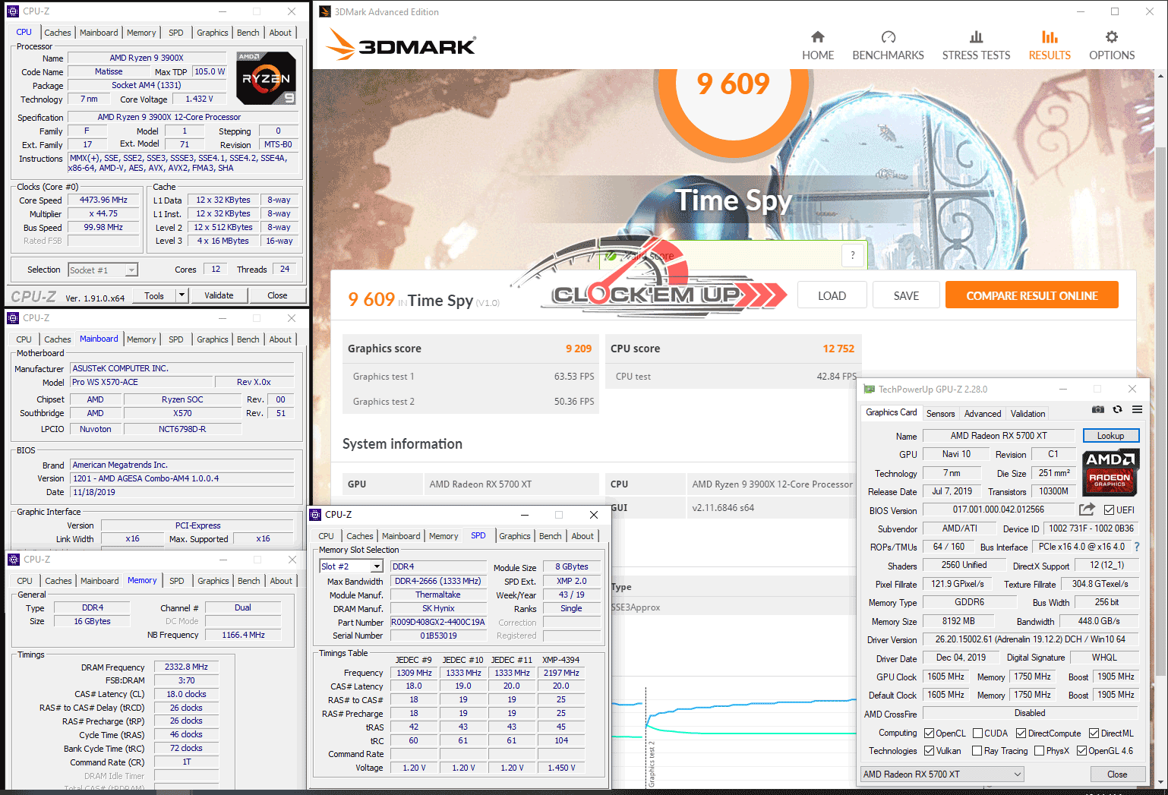Go to 3DMark Stress Tests icon
This screenshot has height=795, width=1168.
click(x=976, y=37)
